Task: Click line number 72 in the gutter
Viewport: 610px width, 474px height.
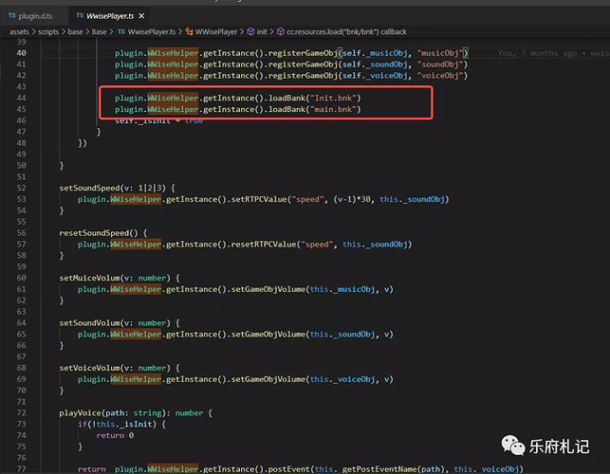Action: 22,412
